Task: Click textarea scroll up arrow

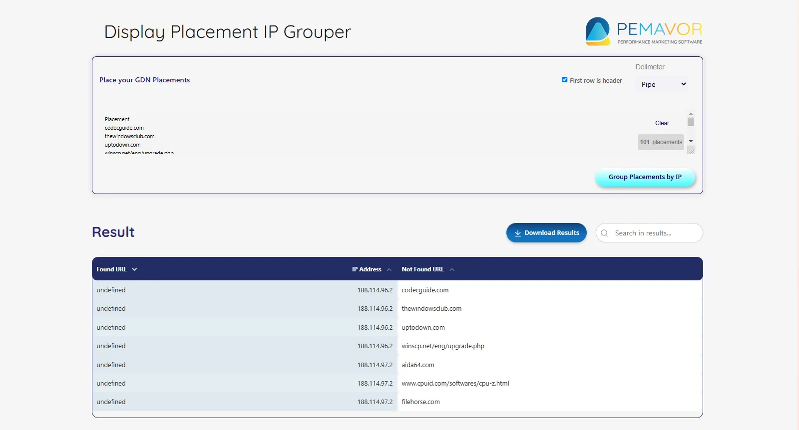Action: tap(691, 114)
